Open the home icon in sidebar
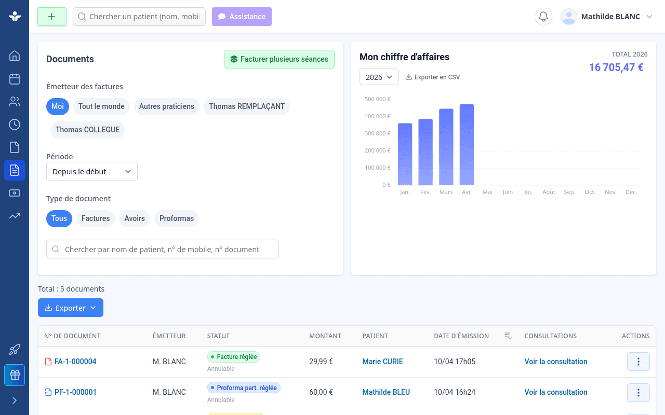Screen dimensions: 665x415 pyautogui.click(x=15, y=56)
